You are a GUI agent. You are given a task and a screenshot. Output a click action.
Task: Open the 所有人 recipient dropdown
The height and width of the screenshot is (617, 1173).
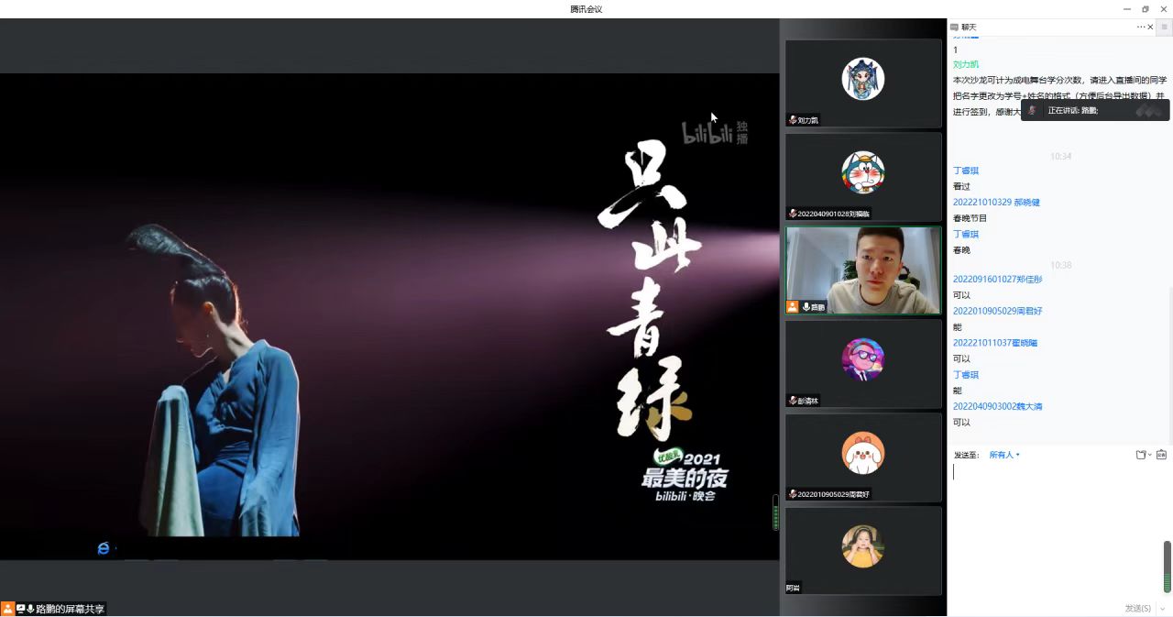point(1003,455)
